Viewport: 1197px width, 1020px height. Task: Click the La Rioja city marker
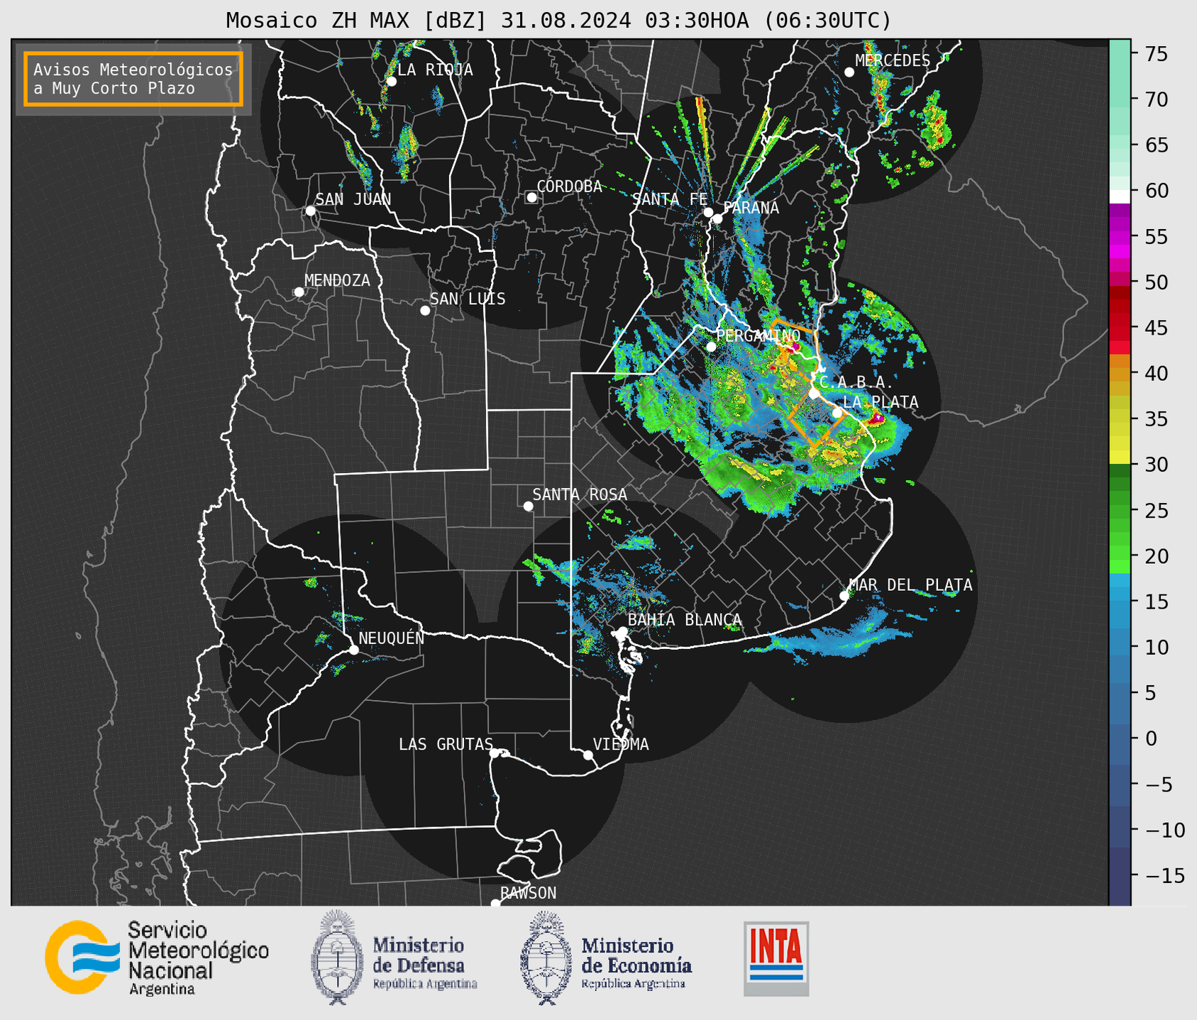pyautogui.click(x=391, y=81)
